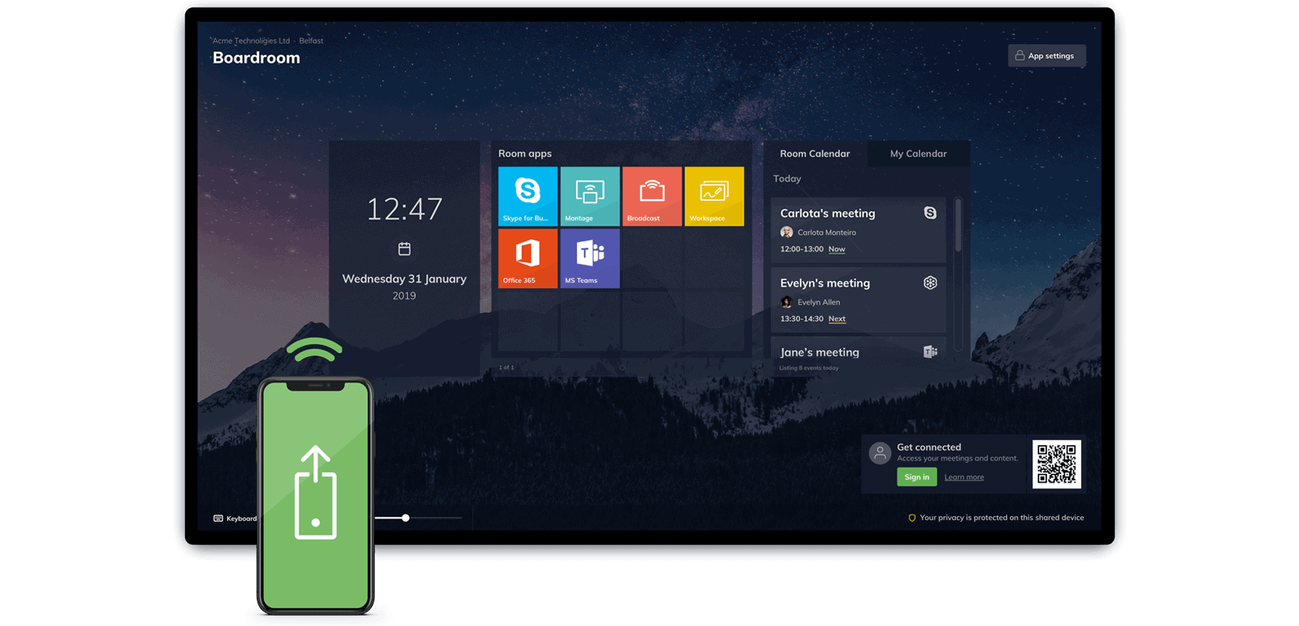Click Carlota Monteiro's avatar
Image resolution: width=1299 pixels, height=626 pixels.
click(x=786, y=232)
